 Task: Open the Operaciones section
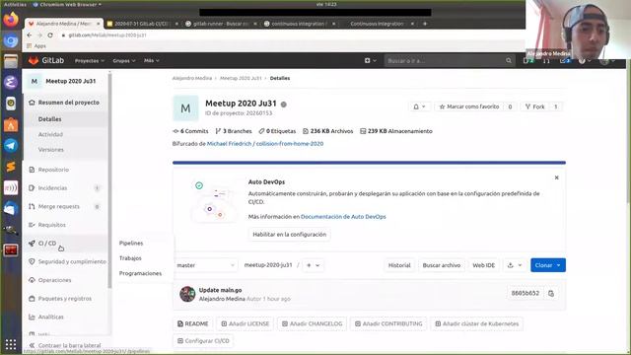click(54, 280)
